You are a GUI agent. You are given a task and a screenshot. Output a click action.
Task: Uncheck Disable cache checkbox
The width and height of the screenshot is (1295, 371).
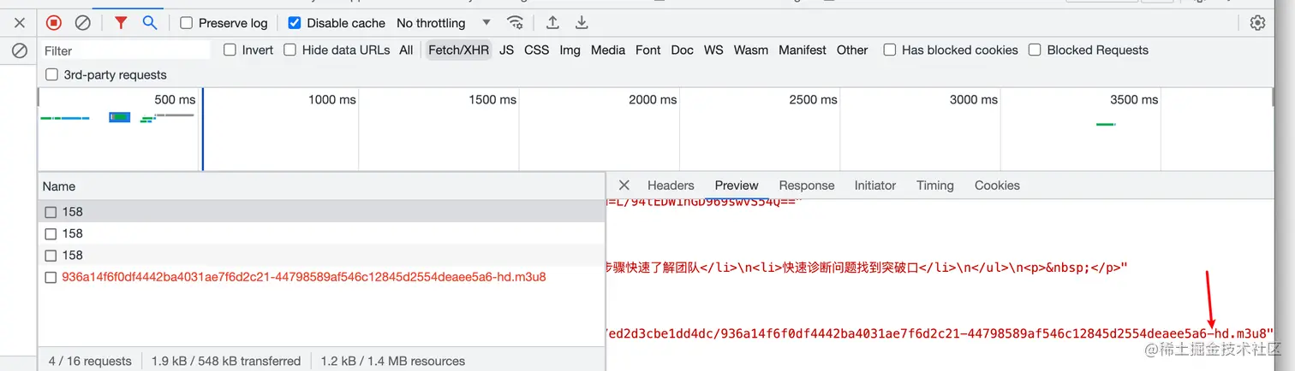295,23
